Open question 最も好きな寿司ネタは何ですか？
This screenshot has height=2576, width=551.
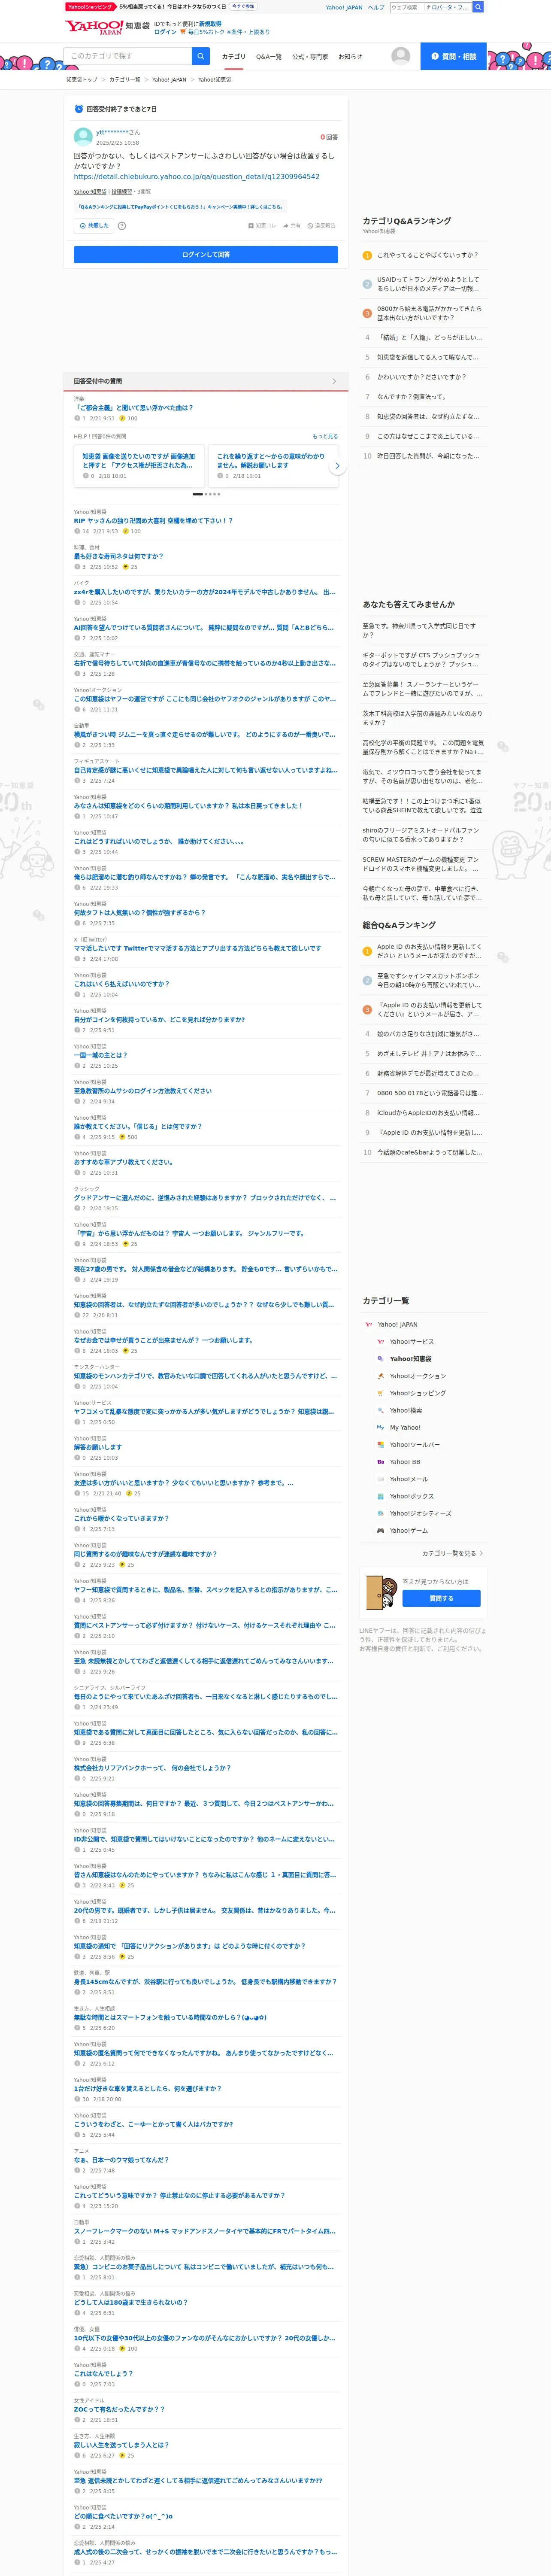[118, 556]
